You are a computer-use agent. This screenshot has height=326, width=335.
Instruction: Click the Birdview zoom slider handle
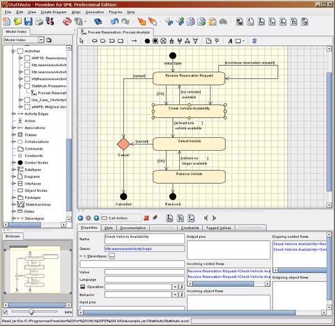pyautogui.click(x=31, y=312)
